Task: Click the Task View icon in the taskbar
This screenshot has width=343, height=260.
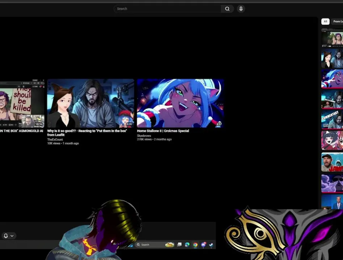Action: [179, 244]
